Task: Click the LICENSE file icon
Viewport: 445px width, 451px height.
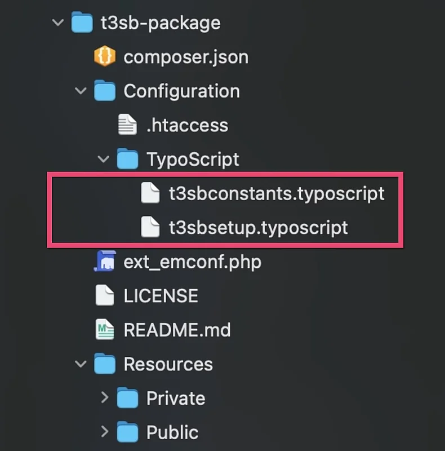Action: coord(104,296)
